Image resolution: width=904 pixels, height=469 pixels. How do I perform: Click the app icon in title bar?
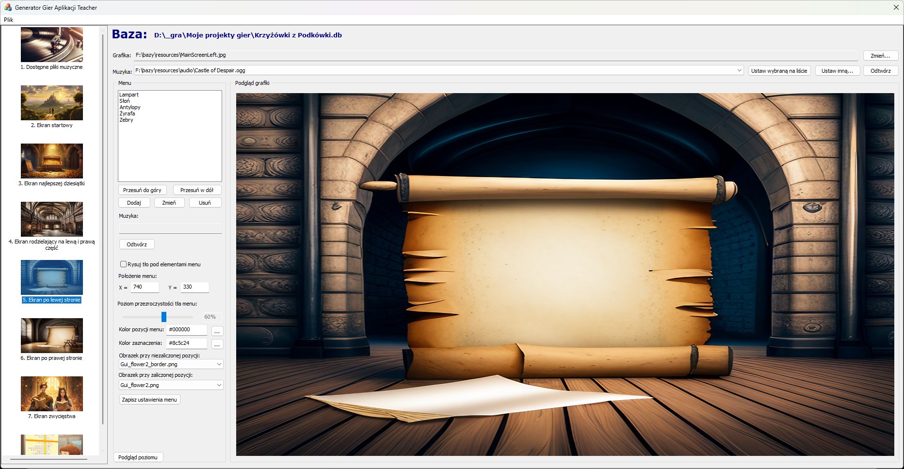click(x=8, y=7)
